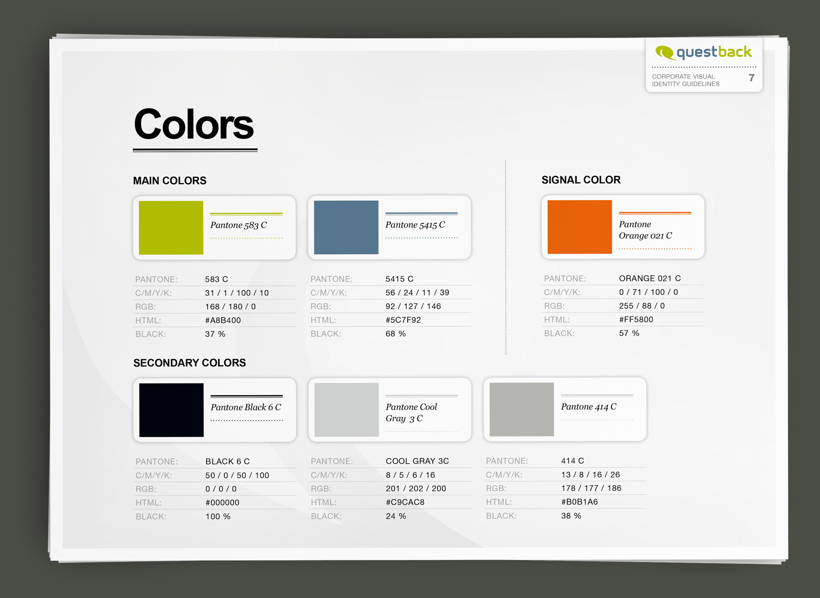Click the italic label Pantone Orange 021 C
The width and height of the screenshot is (820, 598).
(x=645, y=230)
